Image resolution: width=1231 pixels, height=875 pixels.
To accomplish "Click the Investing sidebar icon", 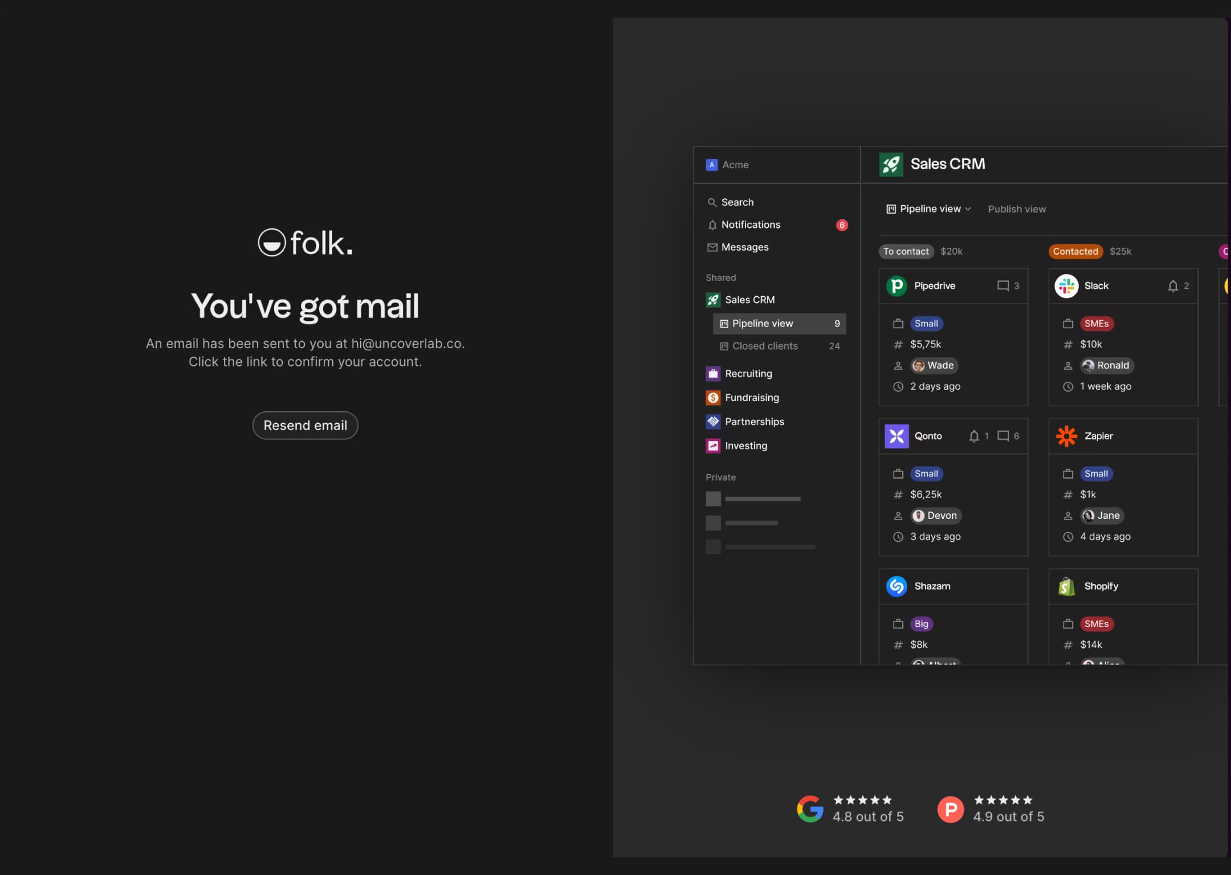I will click(x=713, y=445).
